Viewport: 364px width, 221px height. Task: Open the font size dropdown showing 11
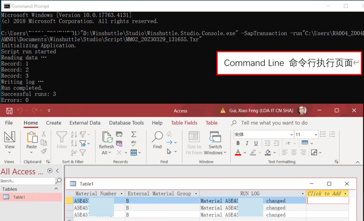click(x=316, y=135)
